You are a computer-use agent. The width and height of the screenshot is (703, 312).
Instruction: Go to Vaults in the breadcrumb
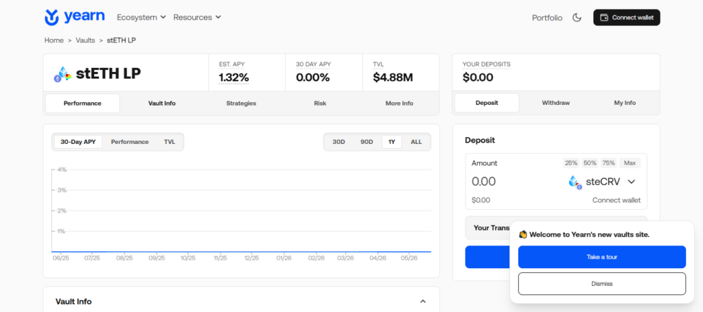(85, 40)
